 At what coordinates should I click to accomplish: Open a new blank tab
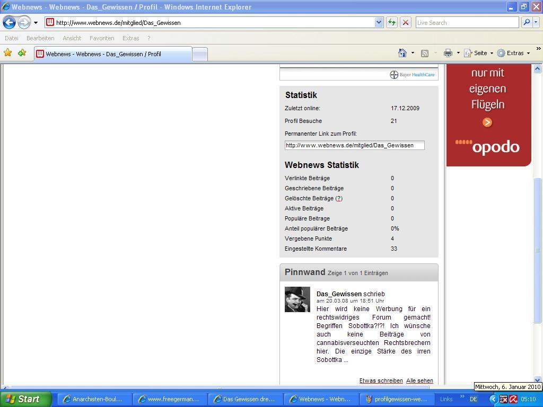pyautogui.click(x=199, y=54)
